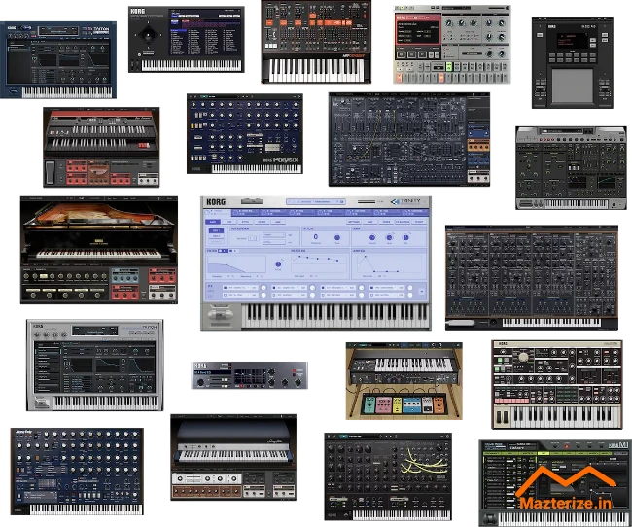Click the expression pedal on the red organ

point(51,171)
